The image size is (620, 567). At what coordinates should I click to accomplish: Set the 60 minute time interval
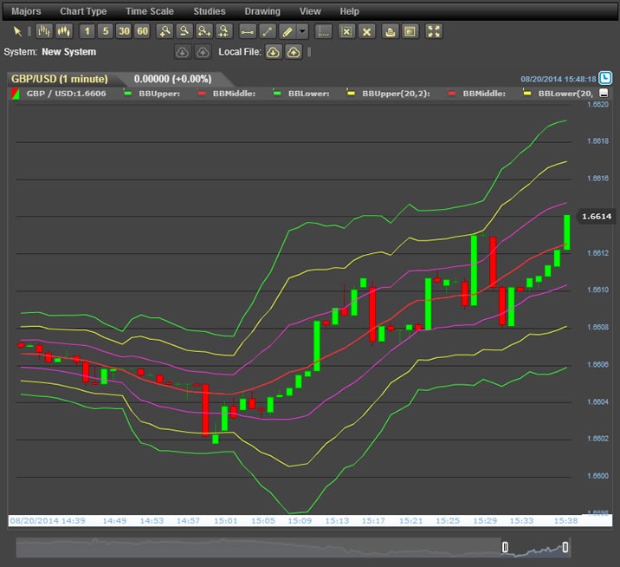click(x=142, y=31)
